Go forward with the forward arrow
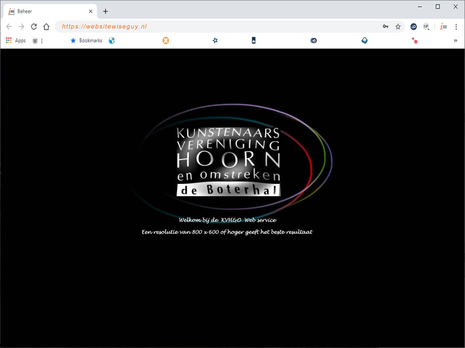This screenshot has height=348, width=465. coord(21,27)
